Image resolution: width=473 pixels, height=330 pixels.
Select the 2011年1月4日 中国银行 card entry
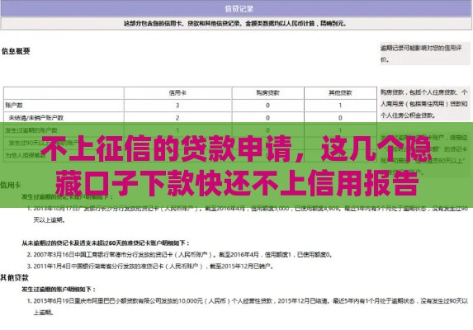(150, 266)
